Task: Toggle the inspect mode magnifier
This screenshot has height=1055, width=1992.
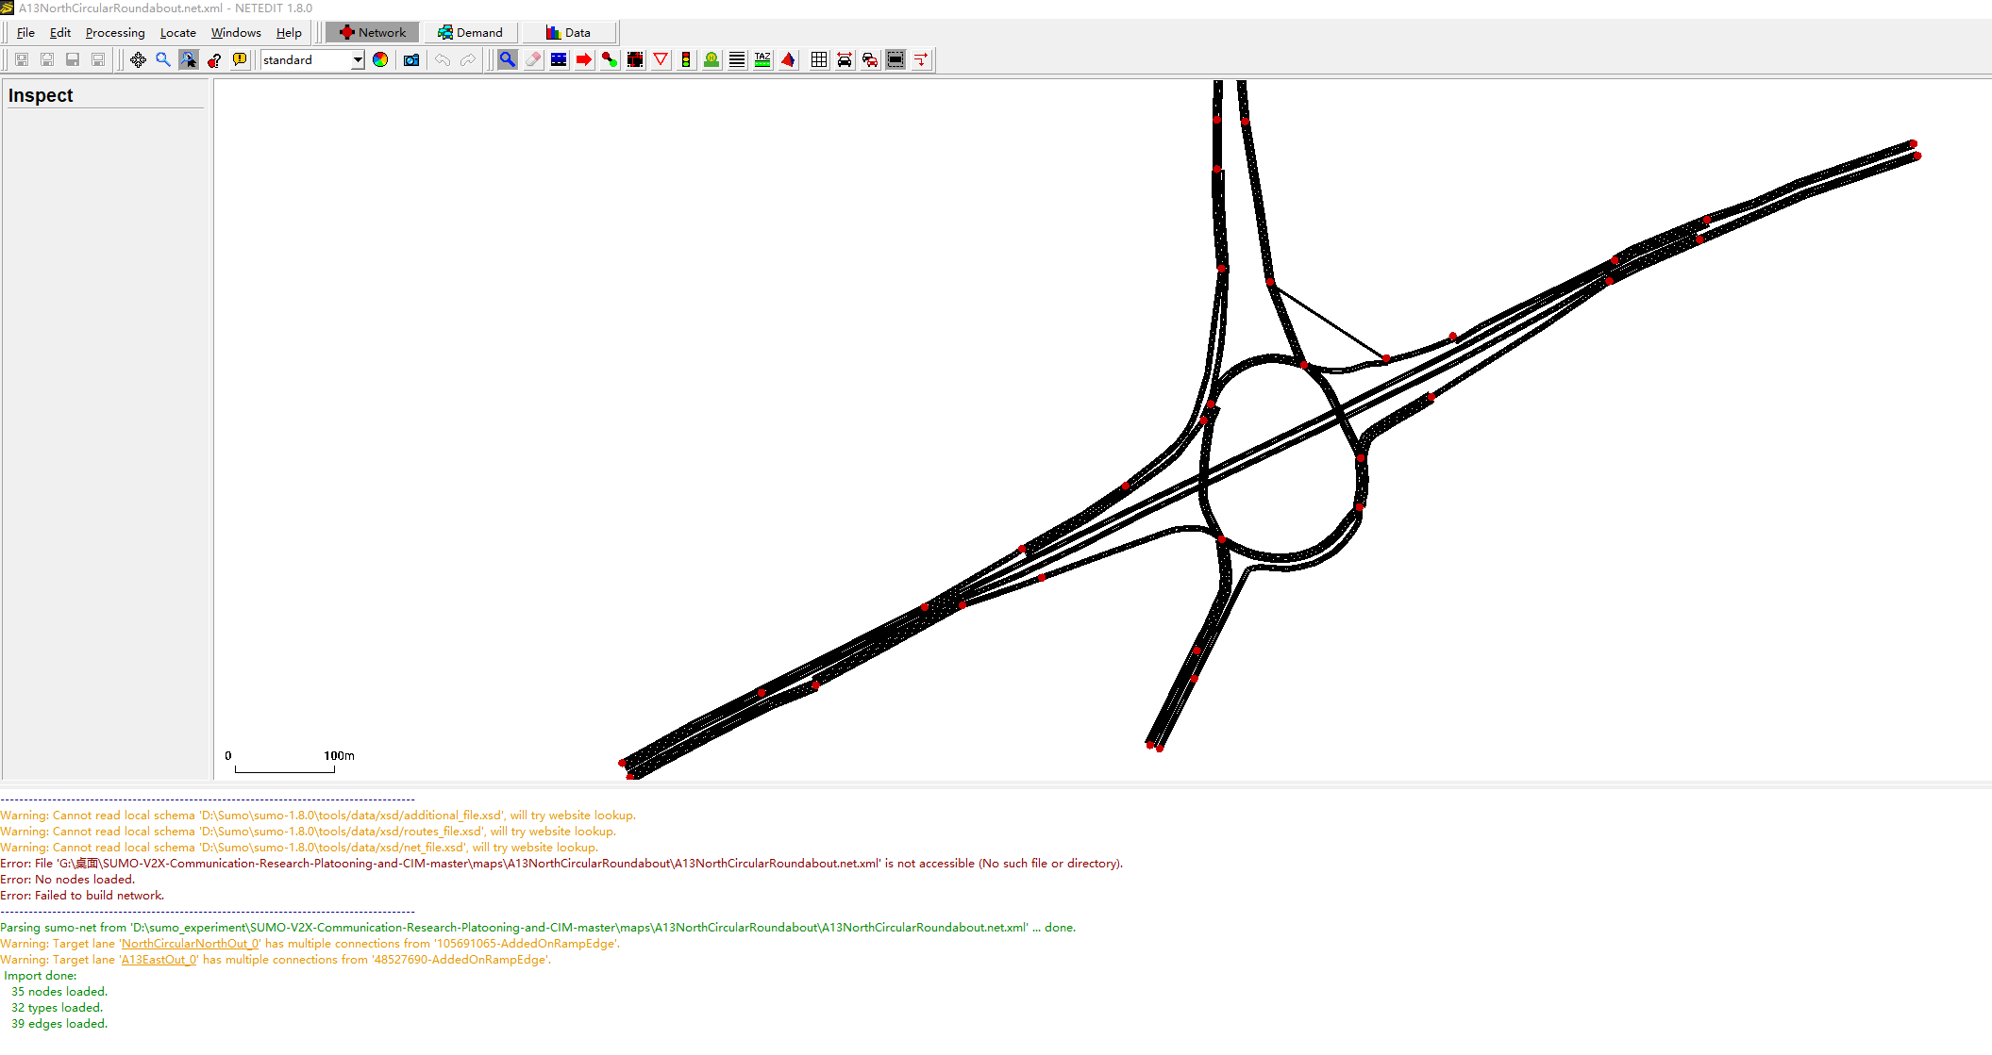Action: coord(508,59)
